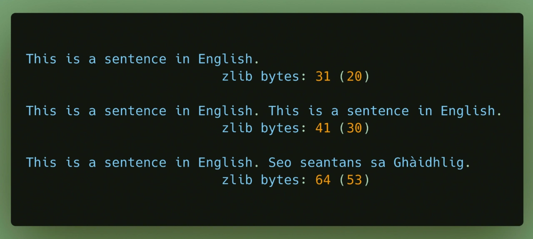Click the orange number 41
The height and width of the screenshot is (239, 533).
pyautogui.click(x=323, y=128)
